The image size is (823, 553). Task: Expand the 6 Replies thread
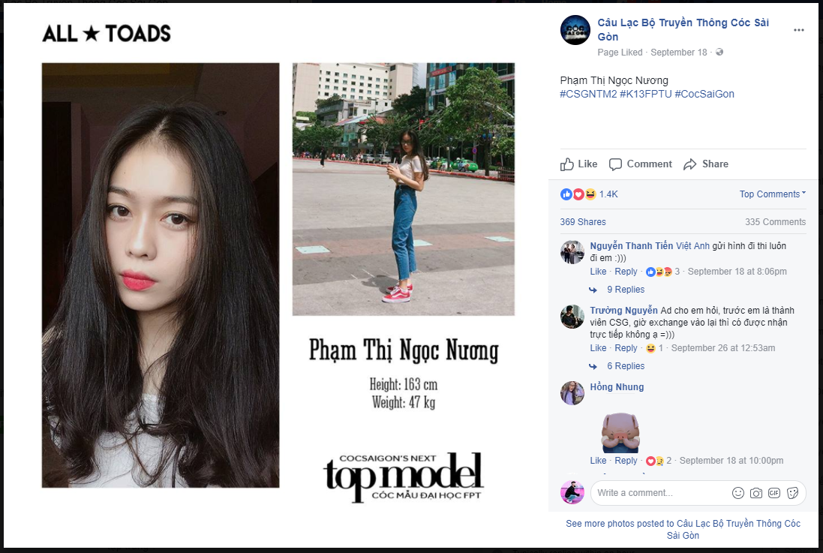click(626, 366)
